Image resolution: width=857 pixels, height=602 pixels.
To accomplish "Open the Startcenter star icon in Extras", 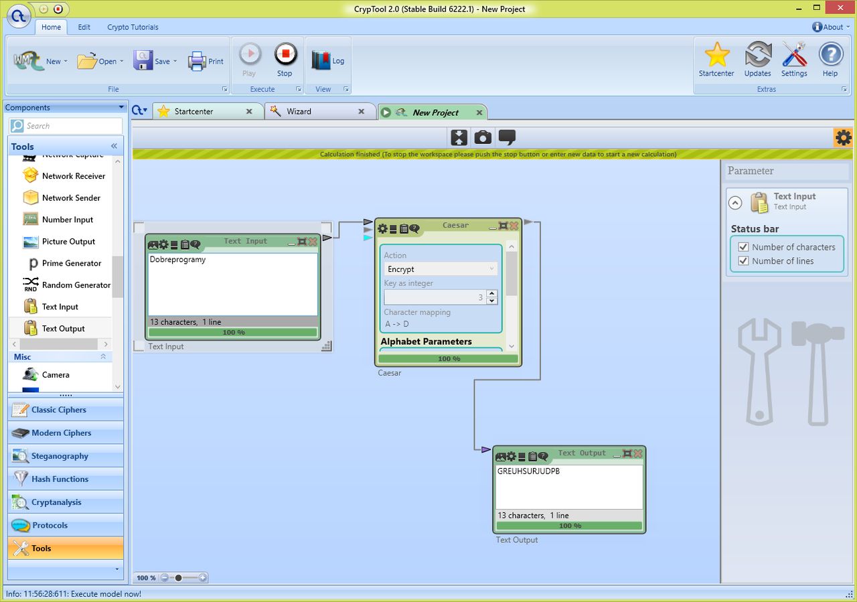I will (x=716, y=60).
